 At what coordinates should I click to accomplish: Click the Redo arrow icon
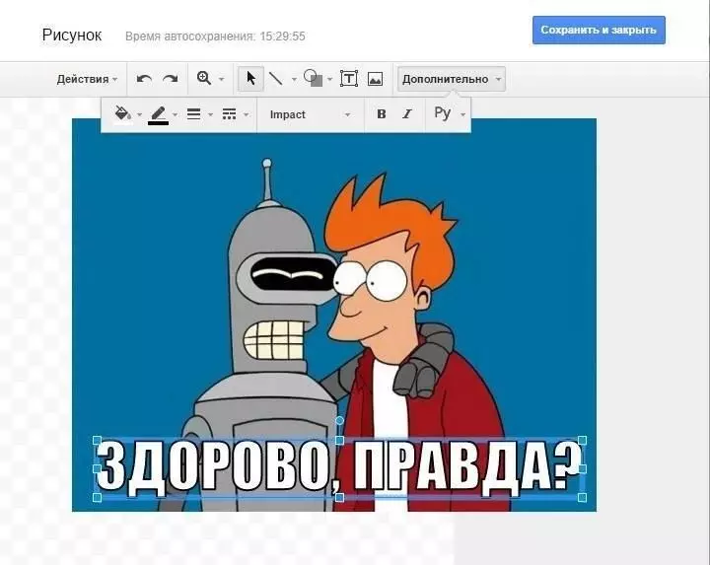[x=170, y=79]
